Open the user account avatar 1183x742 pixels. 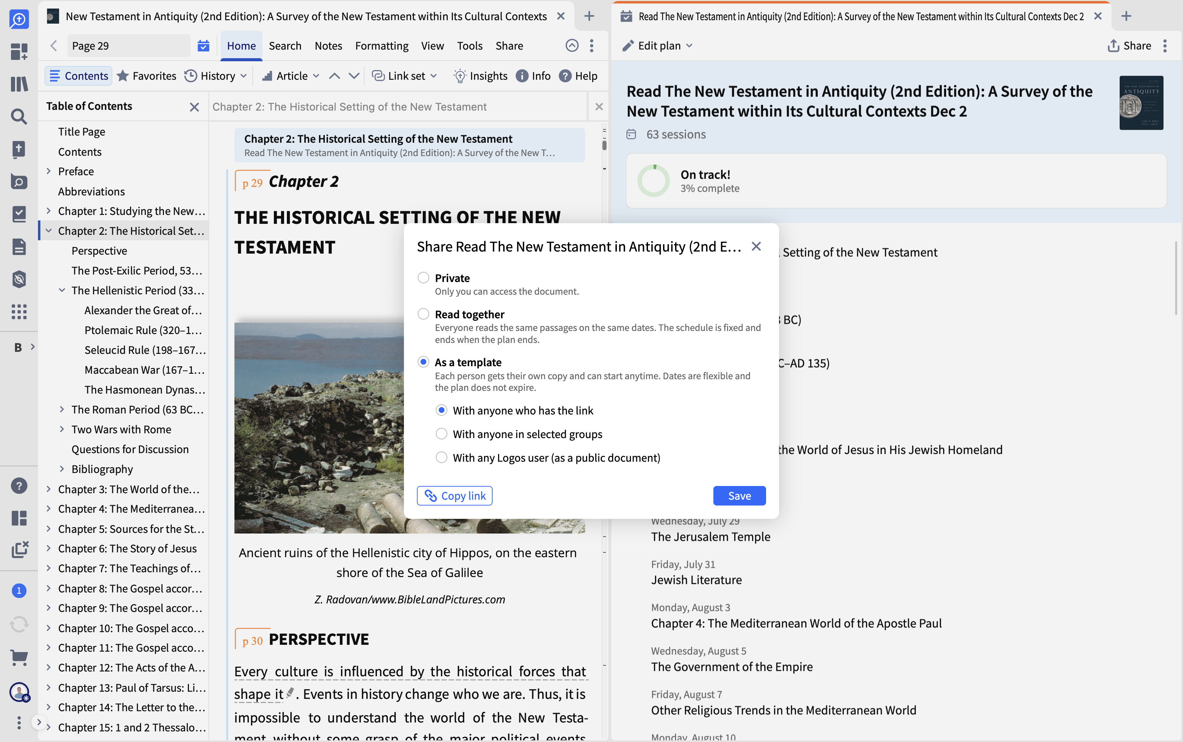pyautogui.click(x=19, y=692)
